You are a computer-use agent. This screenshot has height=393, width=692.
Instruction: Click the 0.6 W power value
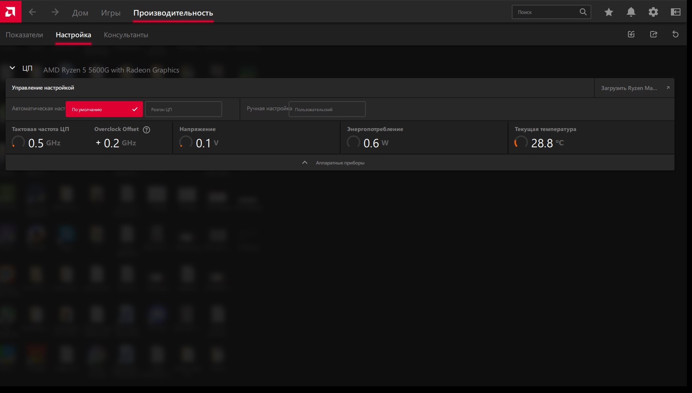pyautogui.click(x=376, y=143)
